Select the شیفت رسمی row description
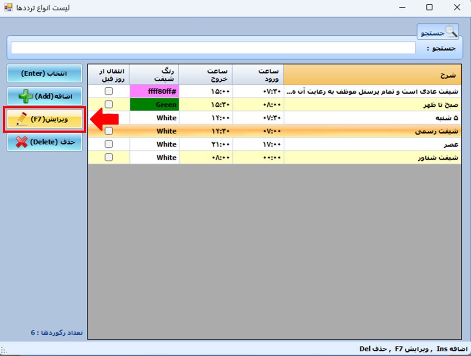The image size is (471, 356). [x=372, y=131]
